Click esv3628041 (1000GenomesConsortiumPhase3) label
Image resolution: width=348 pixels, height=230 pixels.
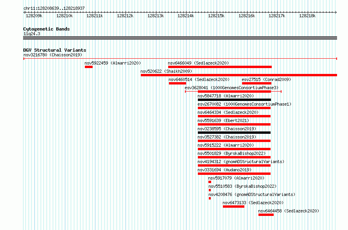[x=231, y=88]
